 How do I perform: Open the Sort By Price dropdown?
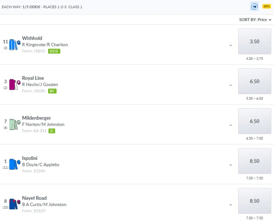coord(255,20)
